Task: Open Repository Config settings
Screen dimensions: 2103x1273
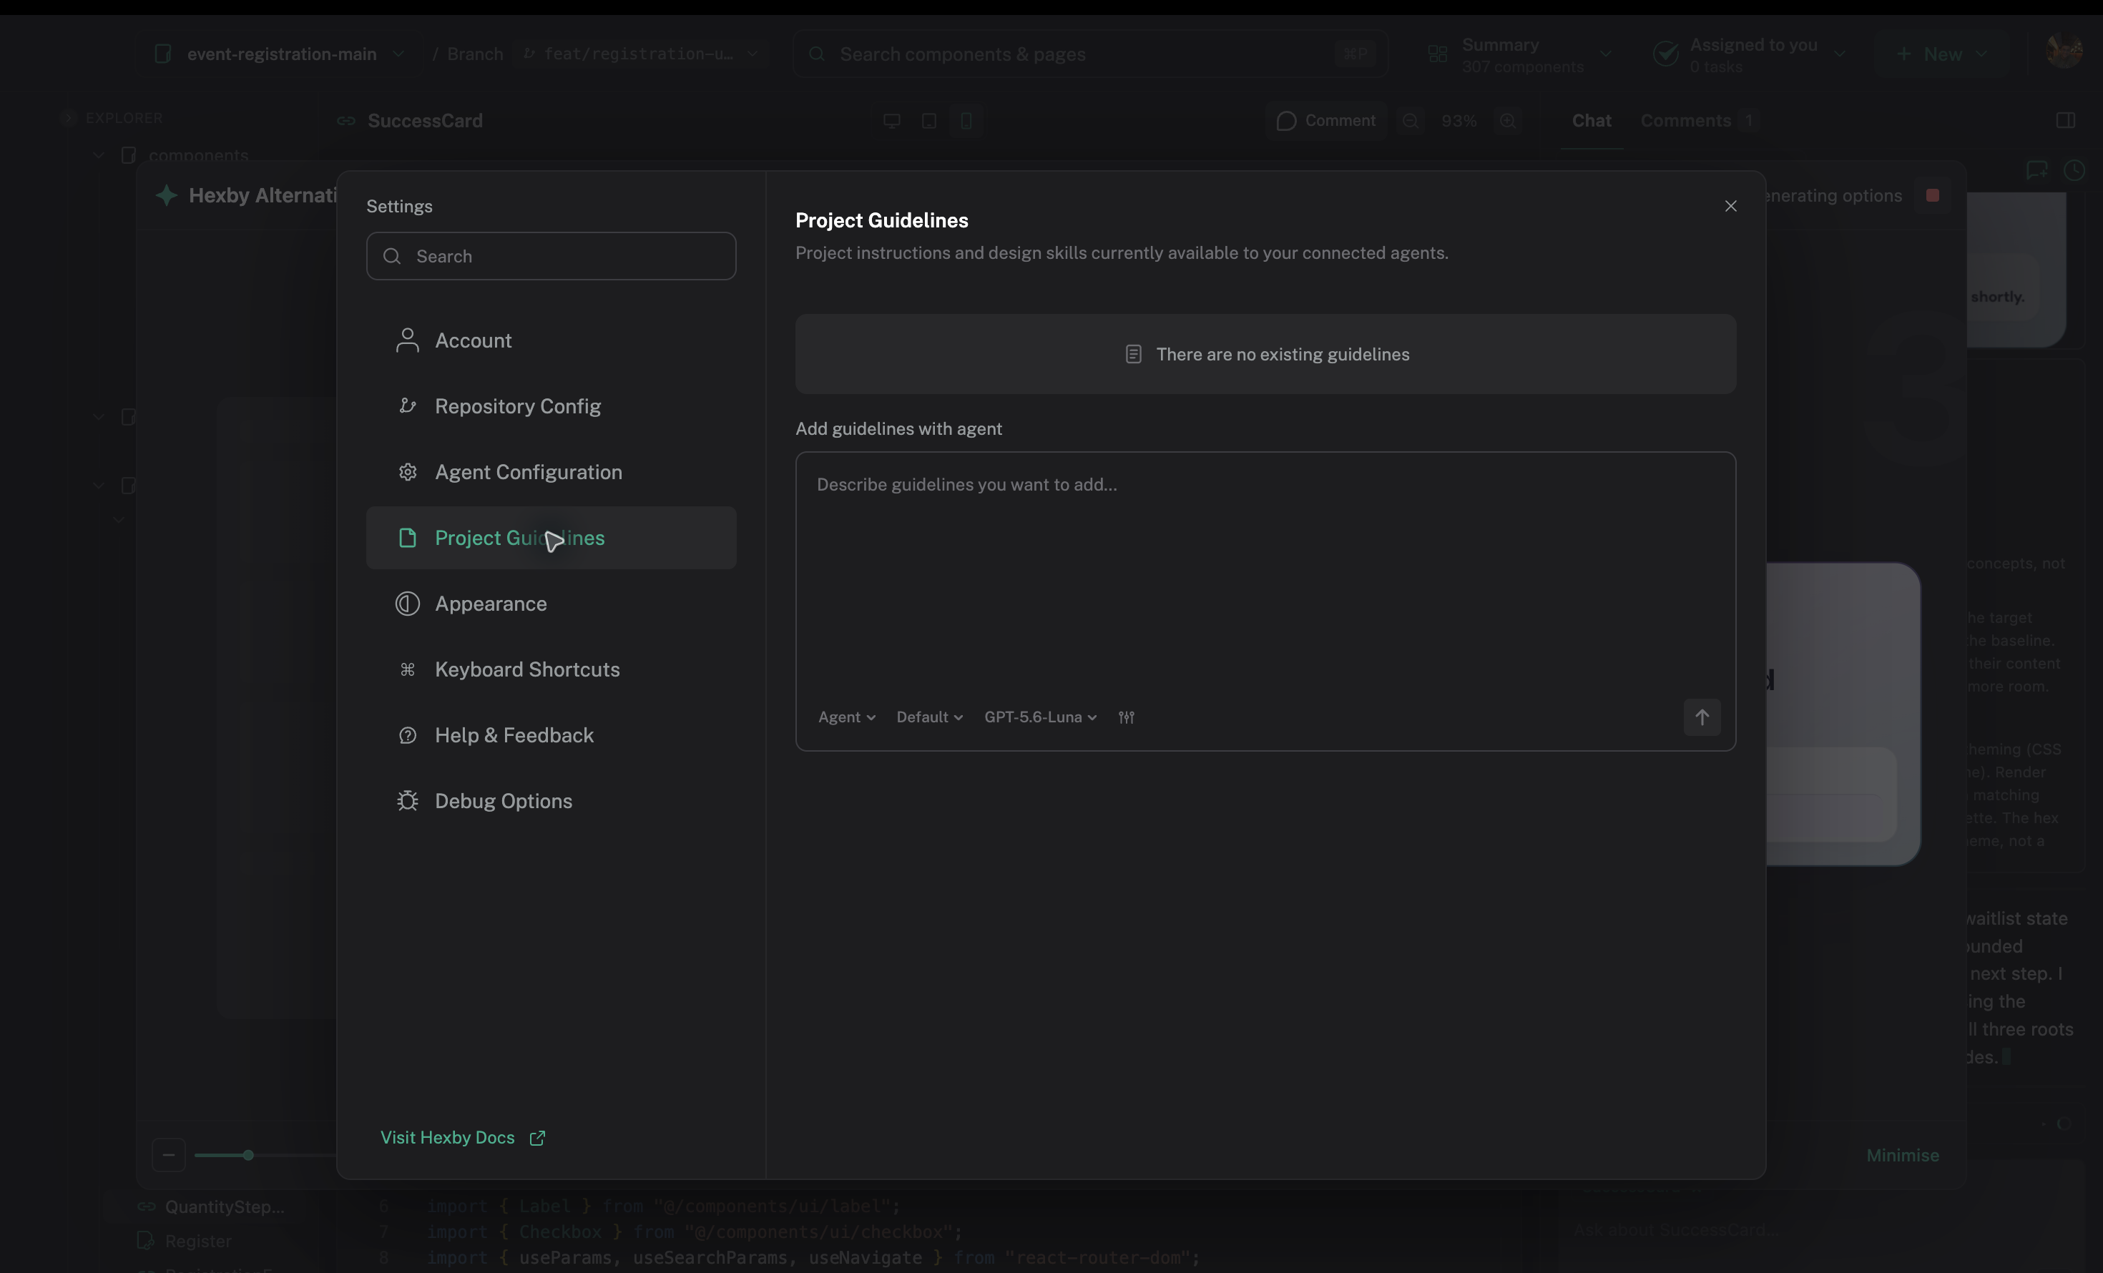Action: click(x=551, y=406)
